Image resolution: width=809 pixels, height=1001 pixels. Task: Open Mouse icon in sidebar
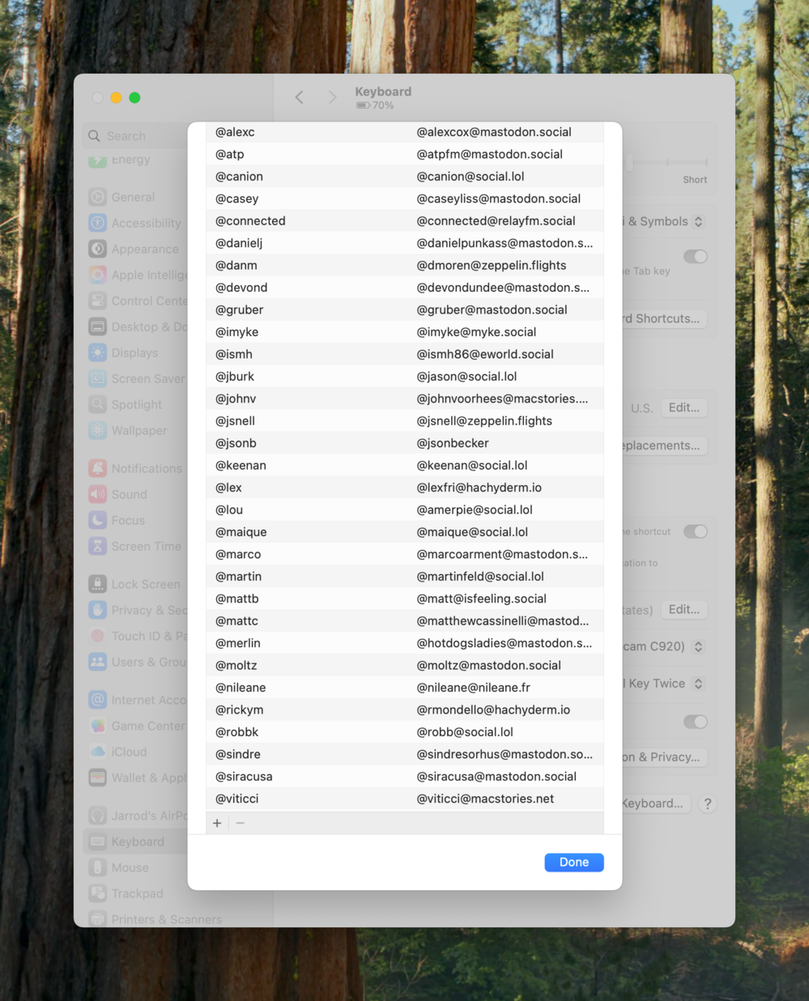point(98,867)
